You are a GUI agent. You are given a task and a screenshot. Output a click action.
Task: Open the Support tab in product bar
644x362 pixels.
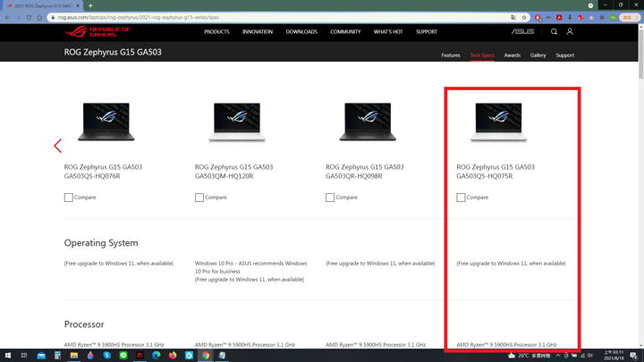tap(564, 55)
